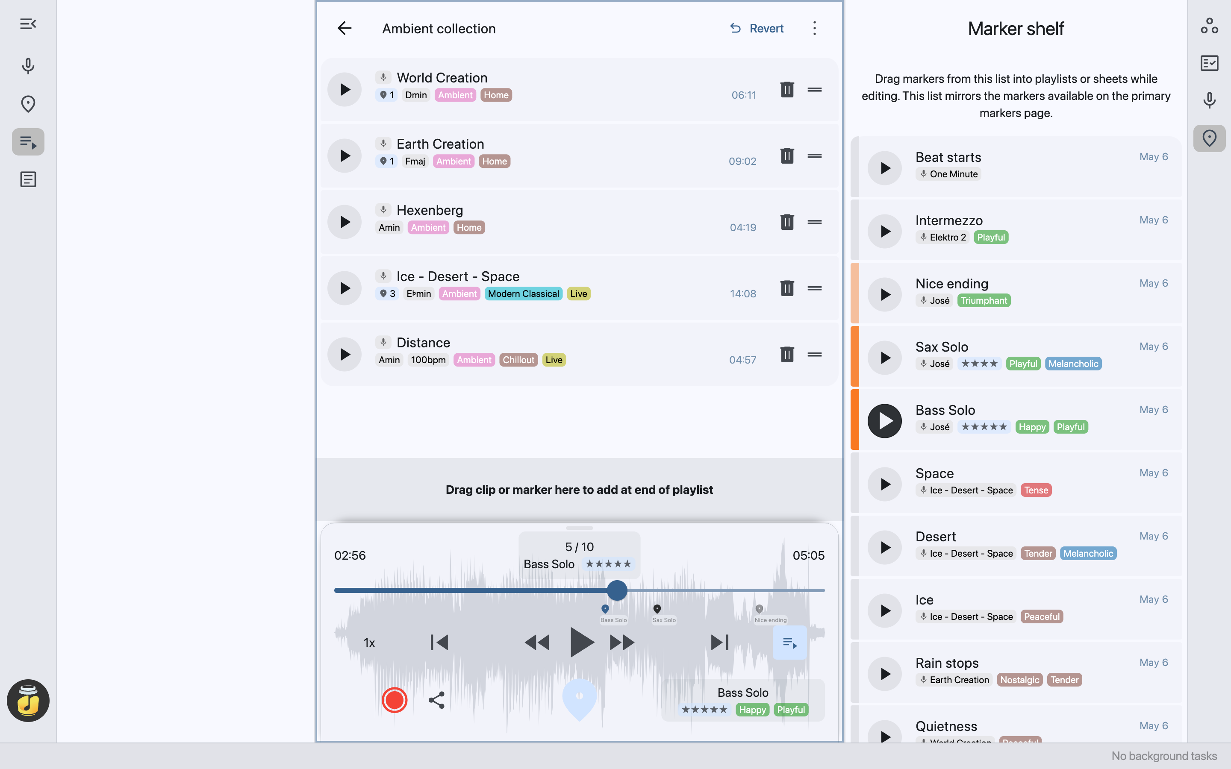
Task: Play the Beat starts marker
Action: point(885,168)
